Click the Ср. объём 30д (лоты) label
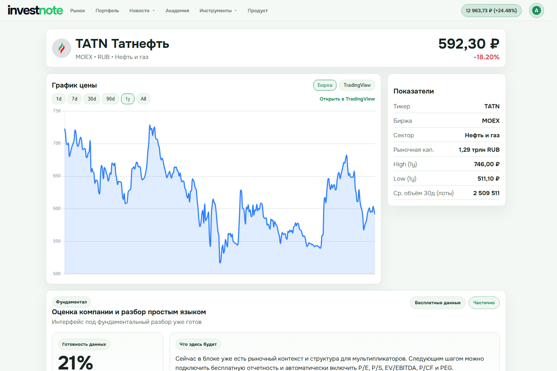Image resolution: width=557 pixels, height=371 pixels. click(x=423, y=193)
